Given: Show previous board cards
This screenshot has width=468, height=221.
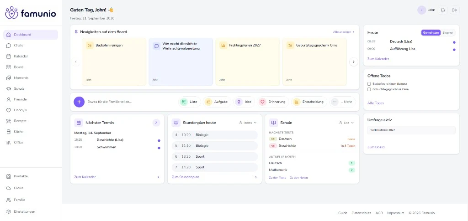Looking at the screenshot, I should (x=76, y=62).
